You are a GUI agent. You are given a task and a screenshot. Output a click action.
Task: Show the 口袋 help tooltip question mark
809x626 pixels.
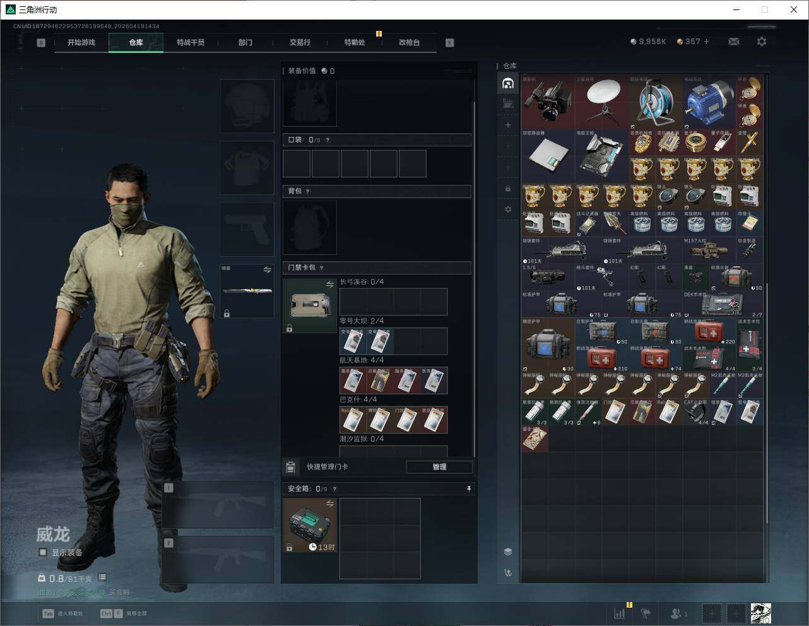click(328, 140)
